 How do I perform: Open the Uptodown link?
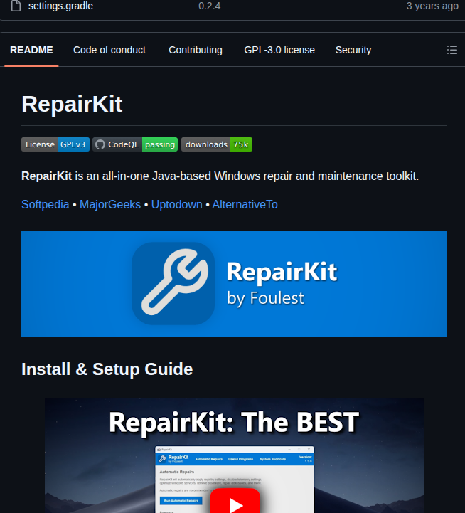point(176,205)
